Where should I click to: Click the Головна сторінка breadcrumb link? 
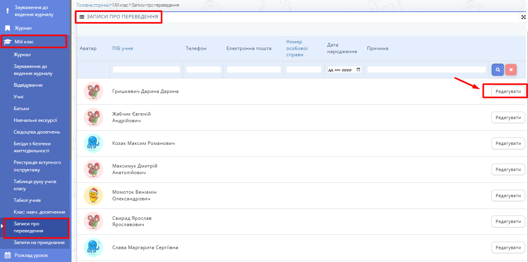[93, 5]
